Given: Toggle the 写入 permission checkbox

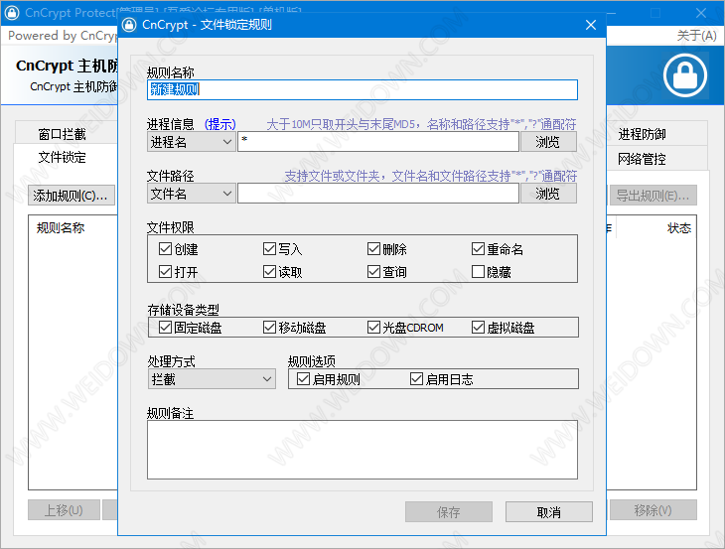Looking at the screenshot, I should tap(269, 249).
